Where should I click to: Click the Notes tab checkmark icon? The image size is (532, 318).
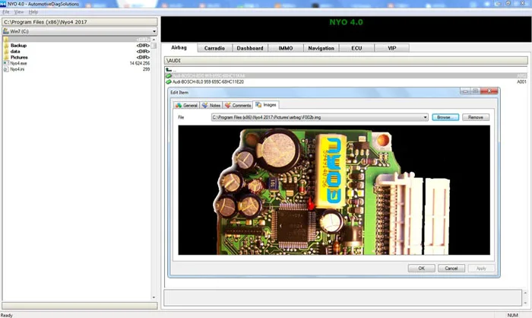[x=205, y=105]
